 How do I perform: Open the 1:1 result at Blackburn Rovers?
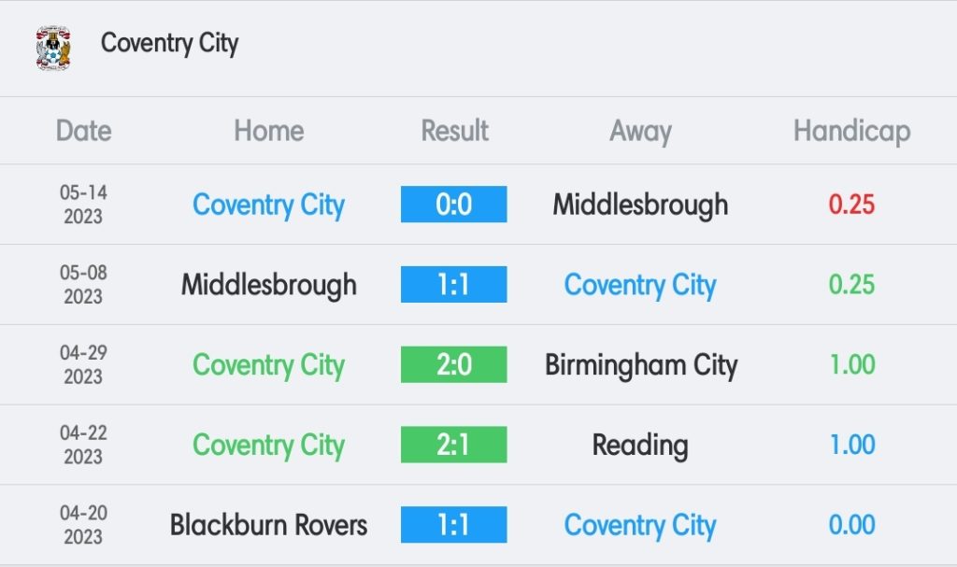(x=453, y=525)
